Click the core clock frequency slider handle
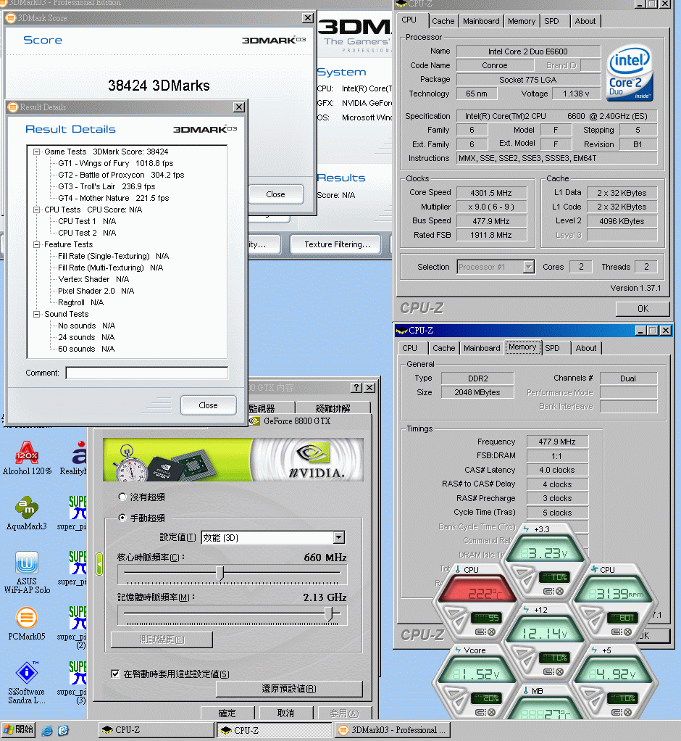The height and width of the screenshot is (741, 681). click(220, 574)
